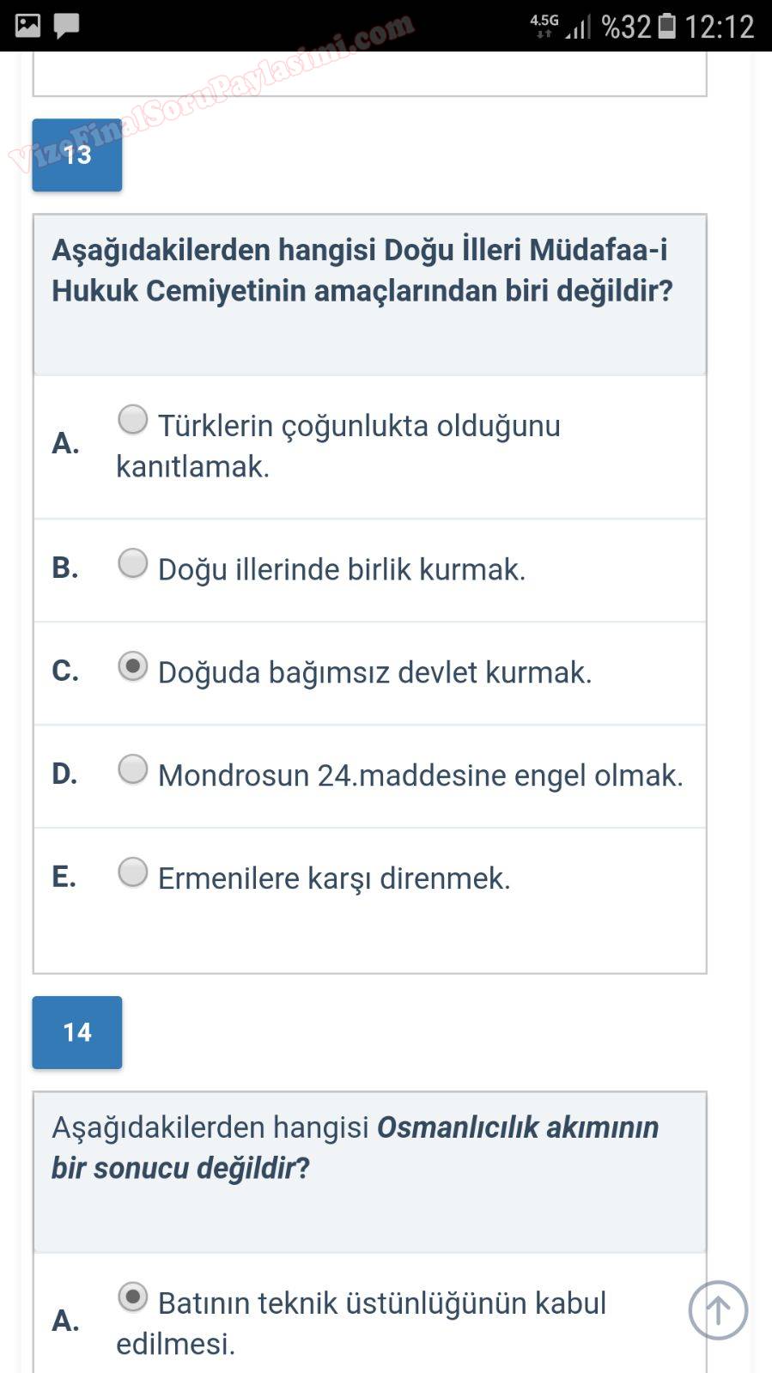Tap the mobile signal strength icon
The height and width of the screenshot is (1373, 772).
click(x=578, y=27)
